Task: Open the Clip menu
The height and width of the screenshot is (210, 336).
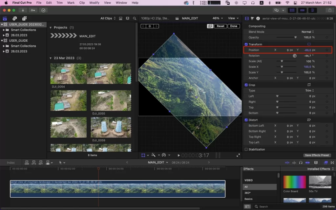Action: (x=82, y=3)
